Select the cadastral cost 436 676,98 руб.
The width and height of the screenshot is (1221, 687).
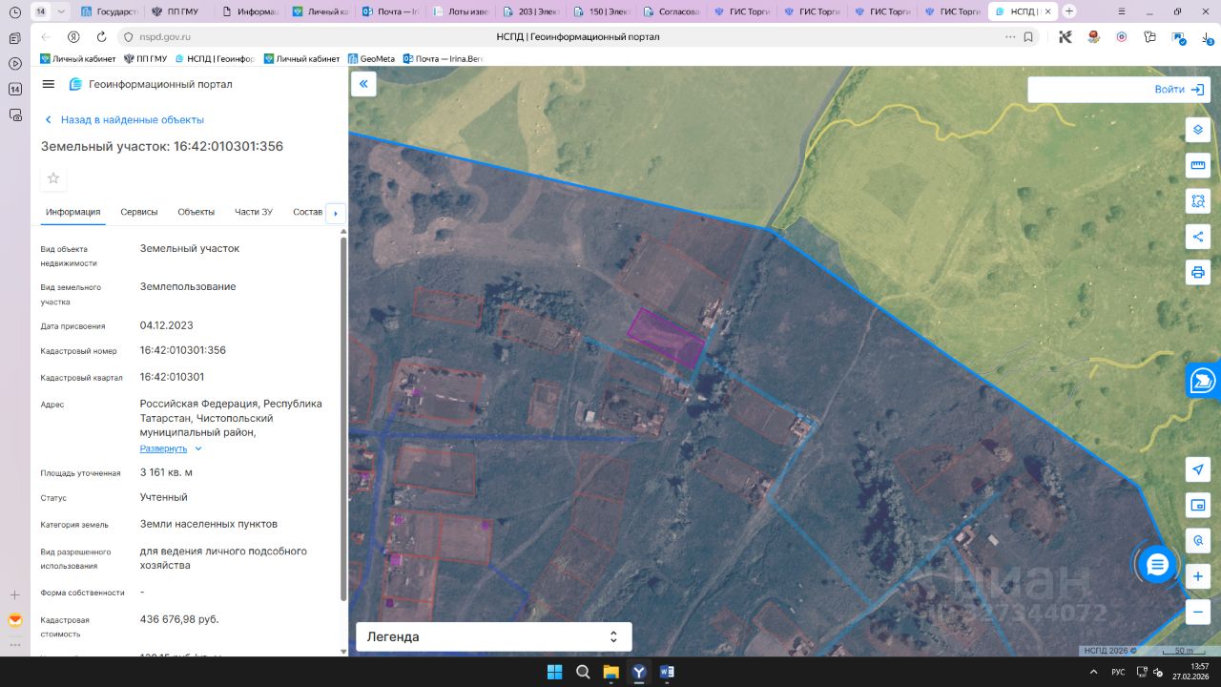click(x=179, y=619)
